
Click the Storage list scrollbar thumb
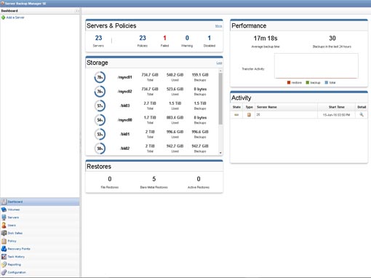(x=220, y=99)
